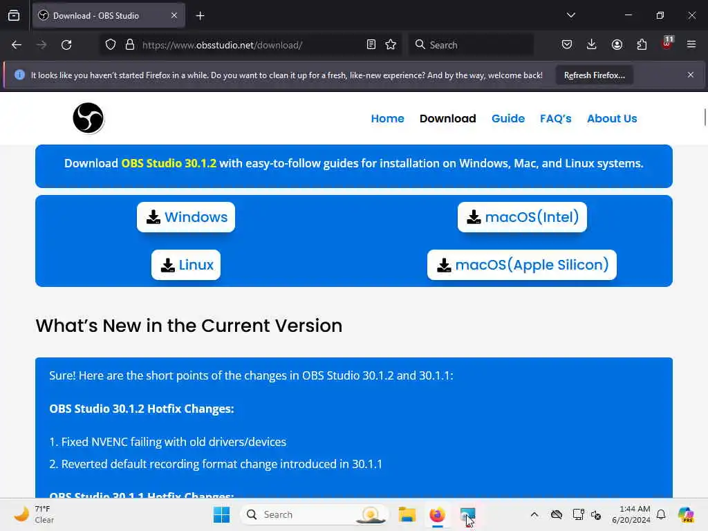Click the page vertical scrollbar thumb
Image resolution: width=708 pixels, height=531 pixels.
pos(705,118)
